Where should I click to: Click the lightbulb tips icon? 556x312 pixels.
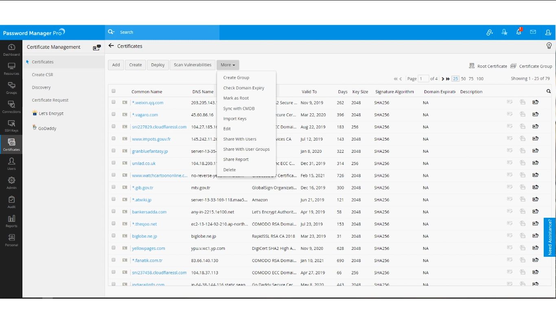pyautogui.click(x=549, y=45)
